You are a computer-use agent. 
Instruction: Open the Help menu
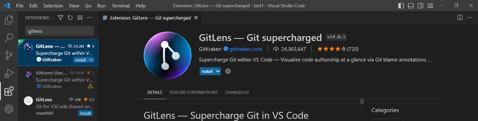coord(141,6)
